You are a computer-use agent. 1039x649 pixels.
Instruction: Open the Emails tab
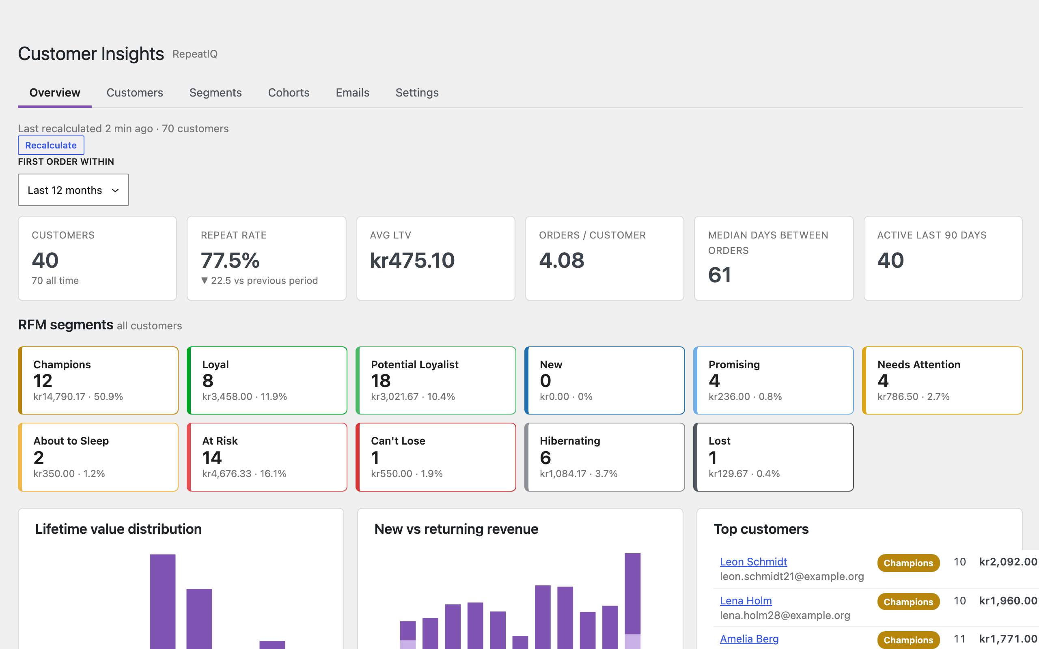pos(352,92)
